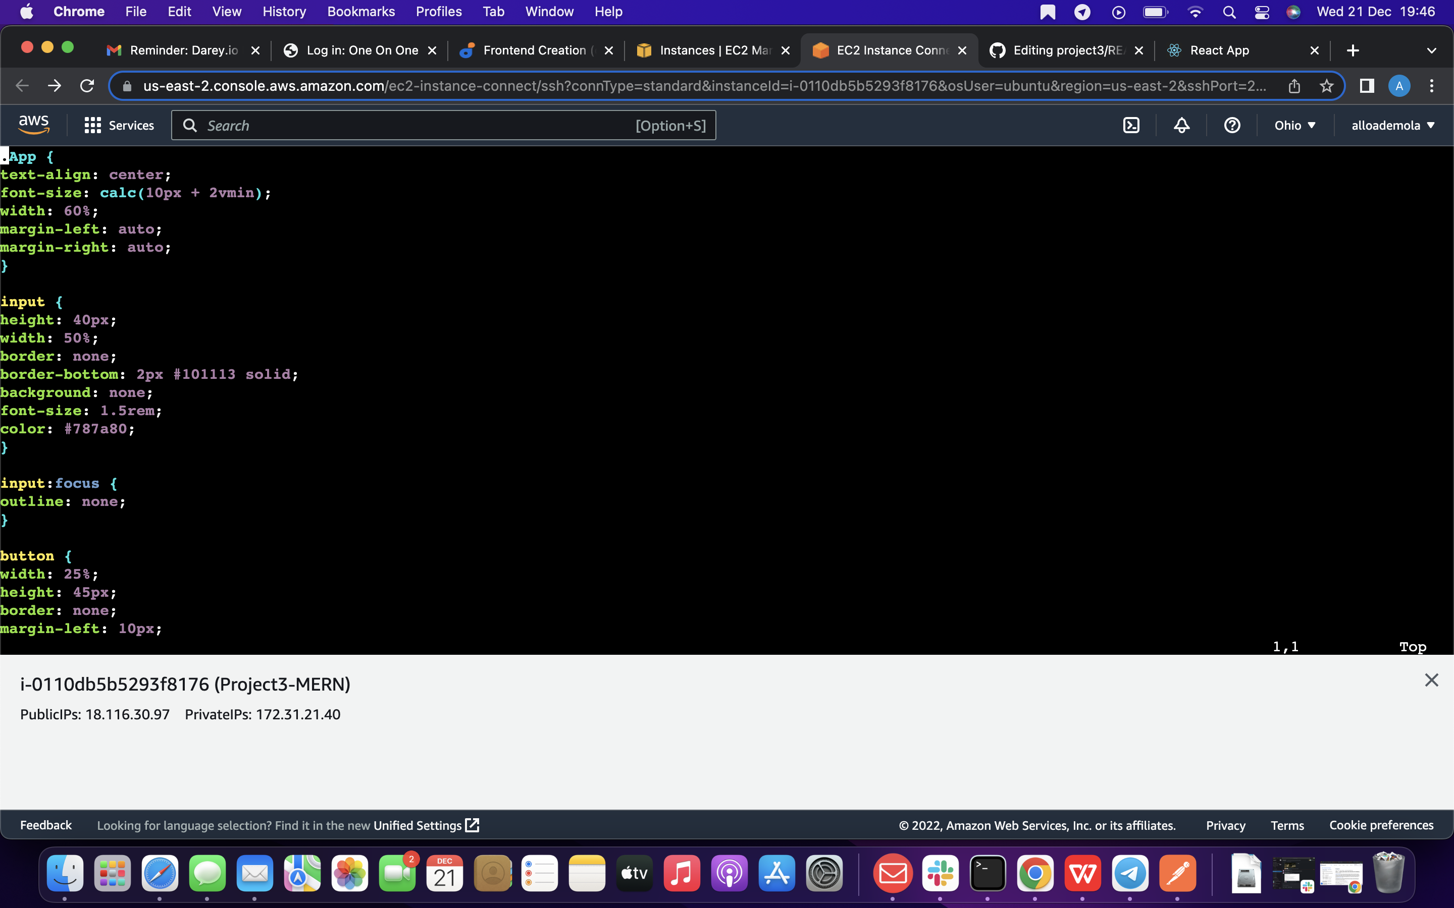Open the AWS notifications bell

1181,125
